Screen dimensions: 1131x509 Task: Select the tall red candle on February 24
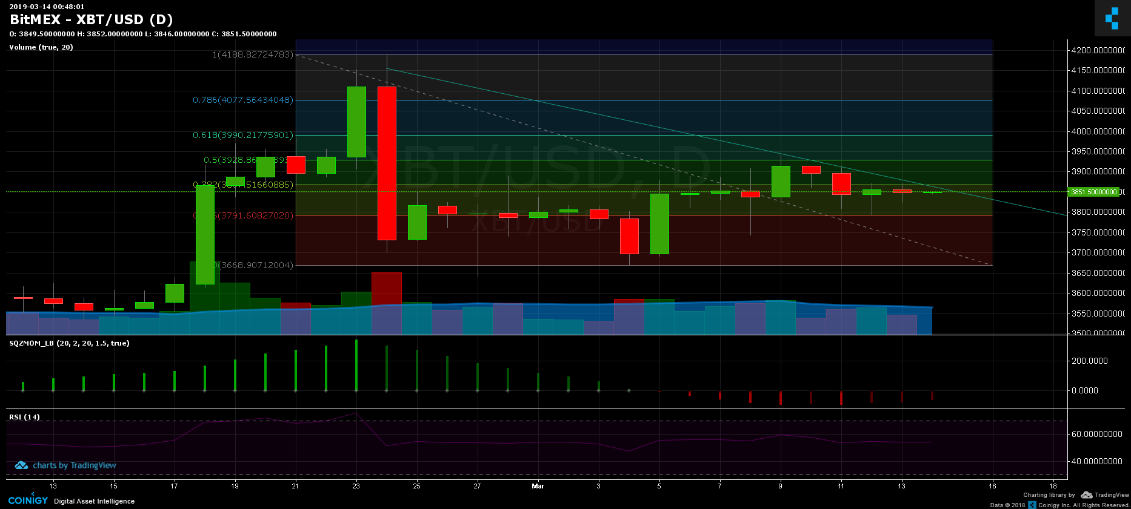(x=387, y=163)
